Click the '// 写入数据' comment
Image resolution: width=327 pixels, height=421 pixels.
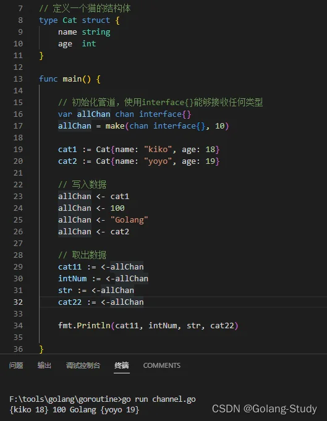pos(82,185)
